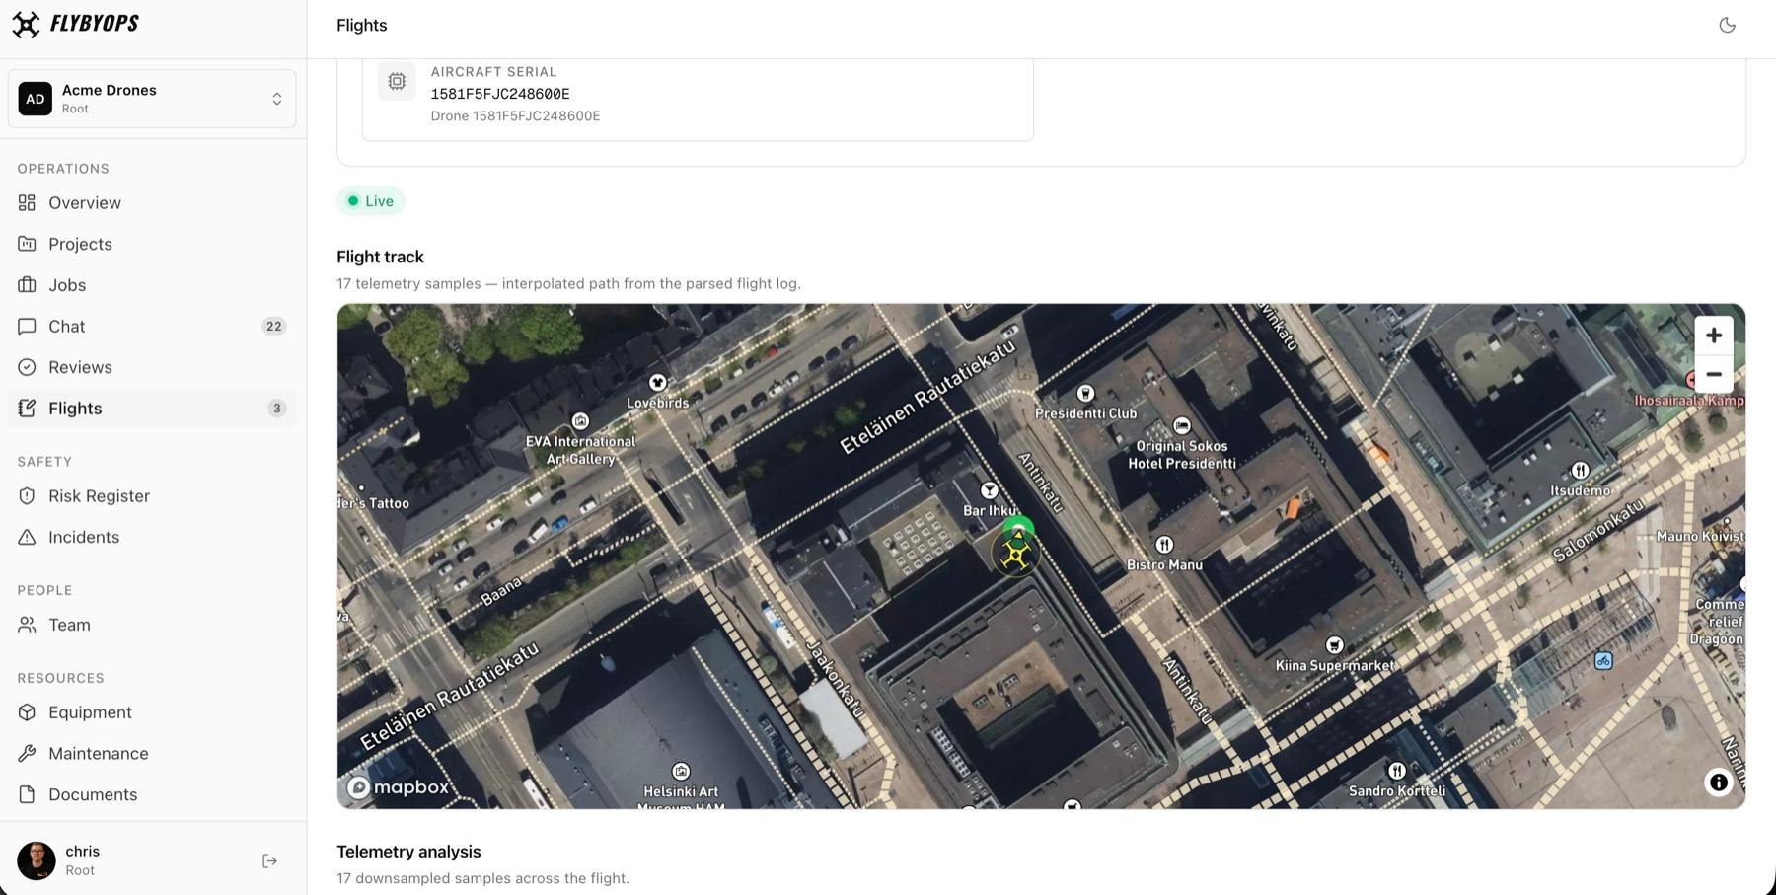The image size is (1776, 895).
Task: Open the map attribution info button
Action: [x=1719, y=783]
